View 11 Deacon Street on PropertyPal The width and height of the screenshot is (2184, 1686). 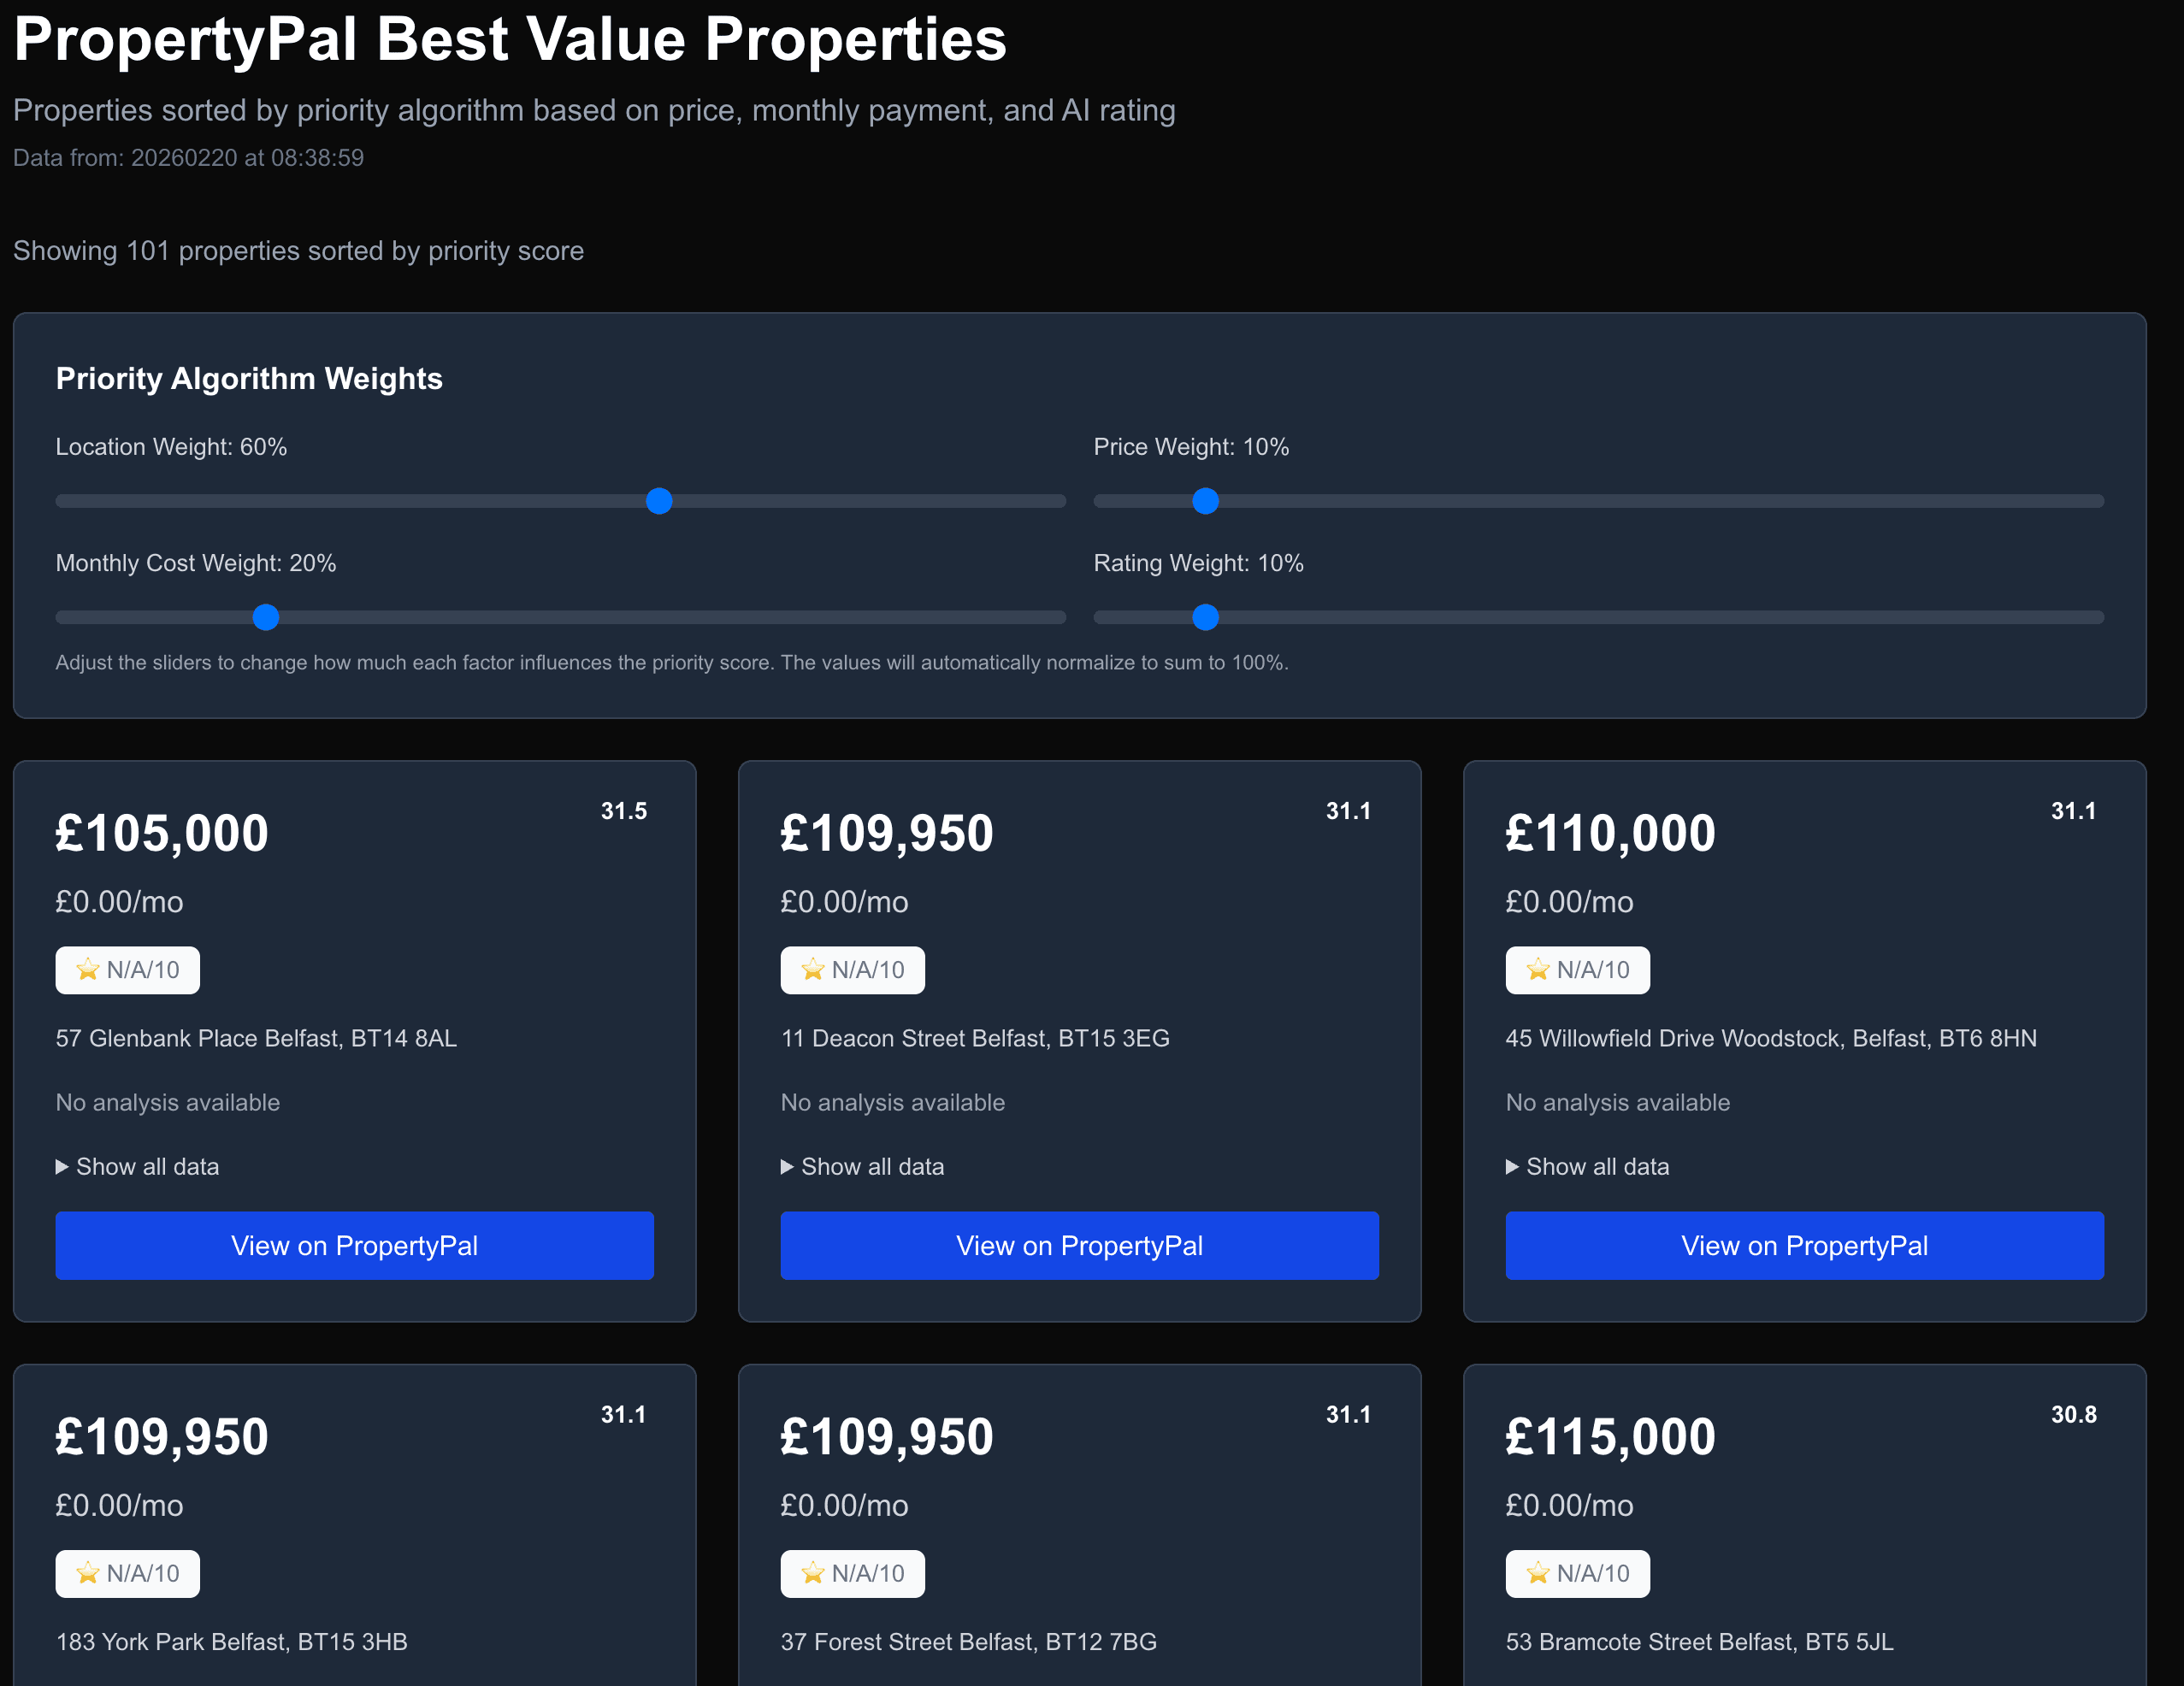1079,1245
